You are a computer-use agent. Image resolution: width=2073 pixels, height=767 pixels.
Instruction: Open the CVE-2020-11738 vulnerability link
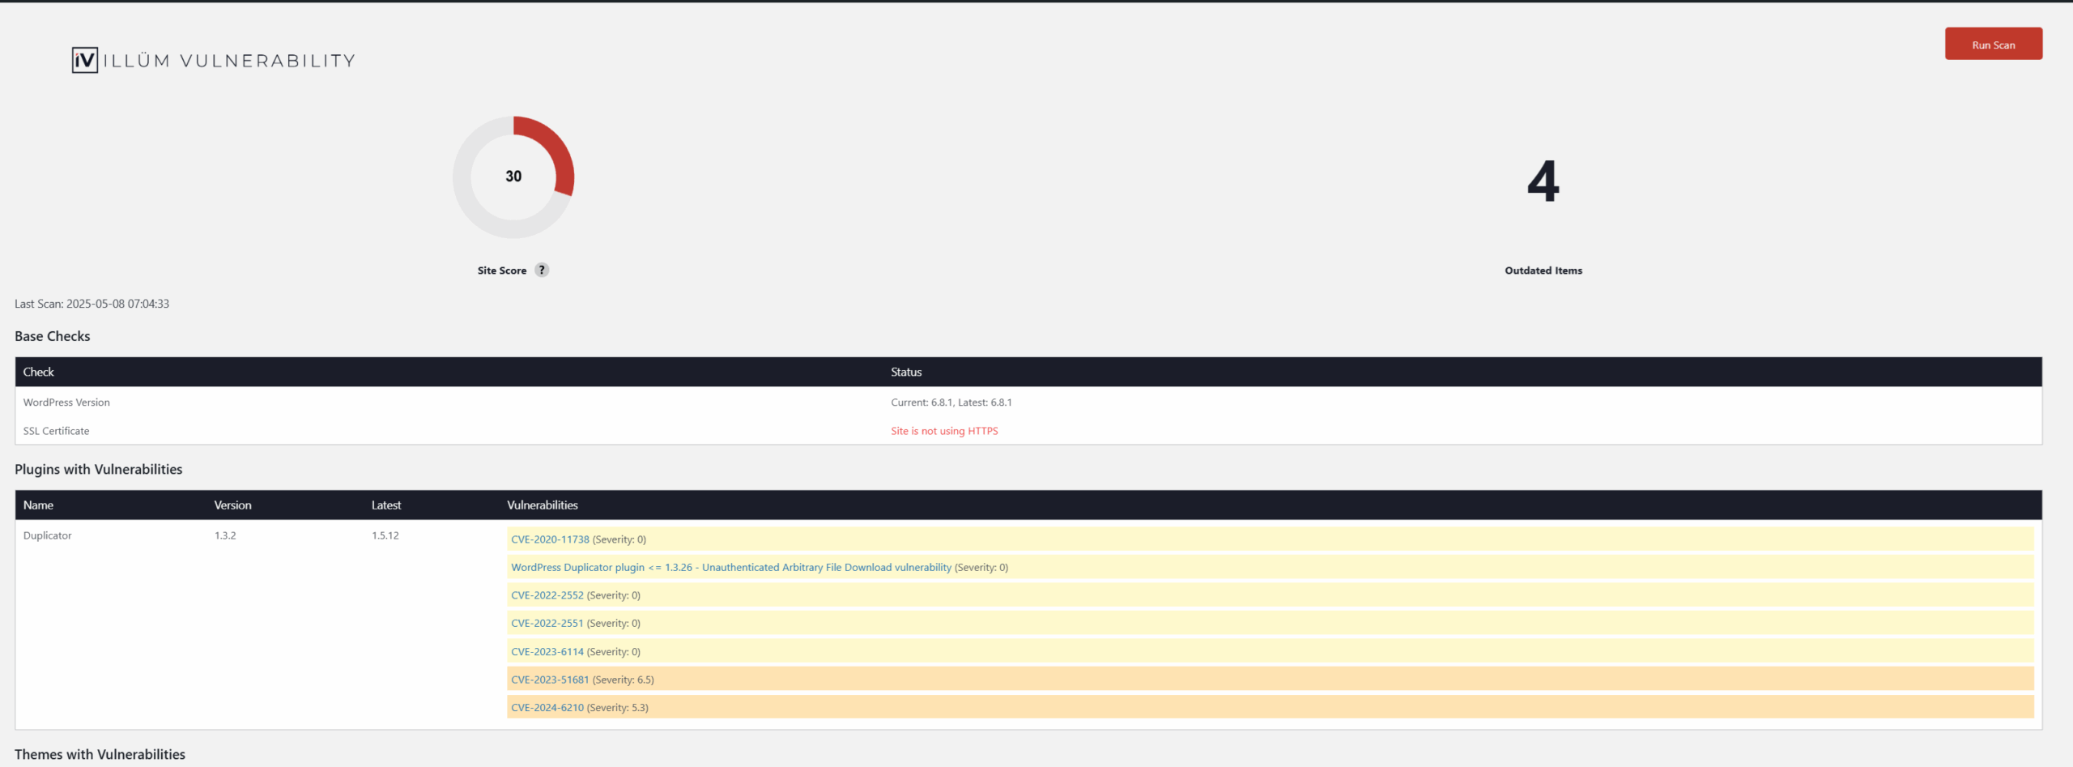(550, 539)
